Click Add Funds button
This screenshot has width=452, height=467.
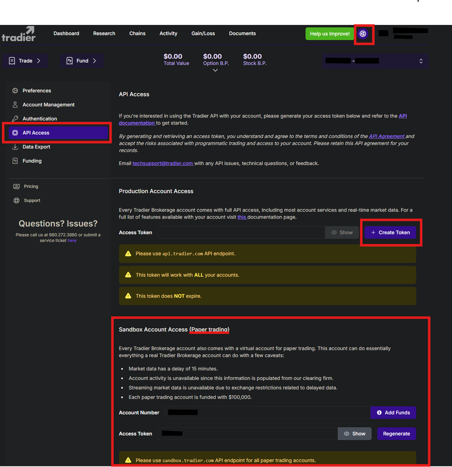(x=393, y=413)
